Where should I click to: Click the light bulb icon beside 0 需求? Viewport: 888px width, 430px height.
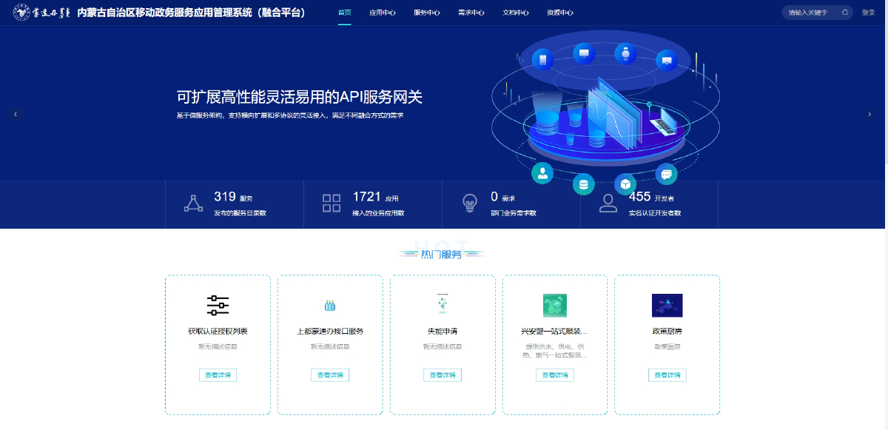tap(470, 204)
